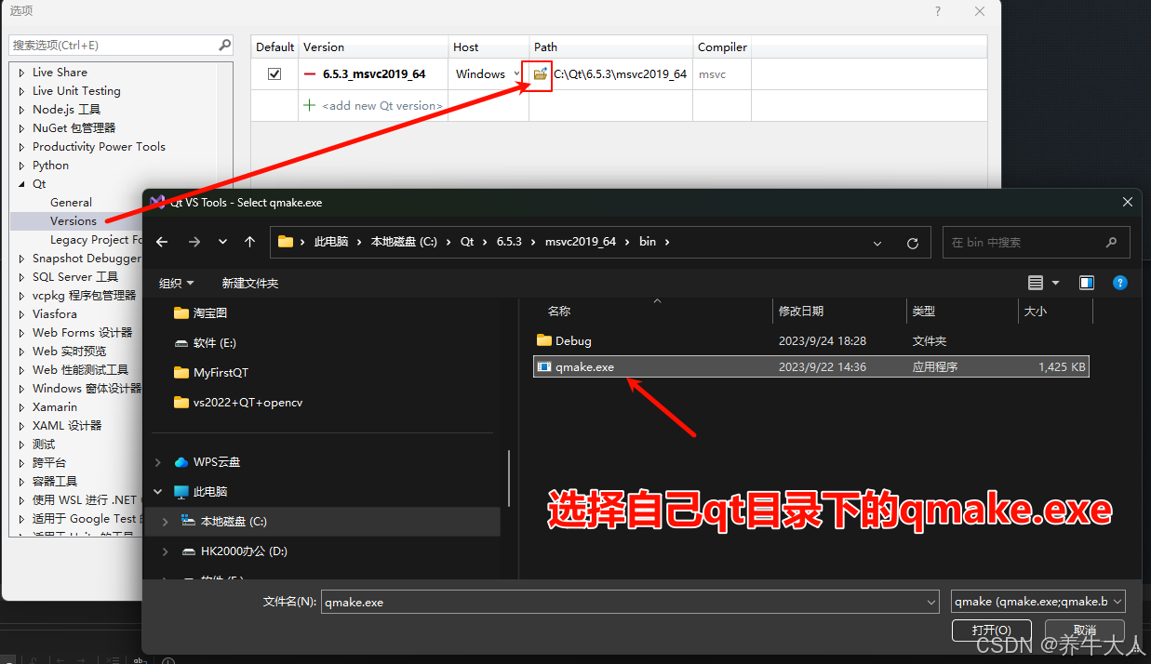Open the recent locations dropdown arrow

(x=222, y=242)
